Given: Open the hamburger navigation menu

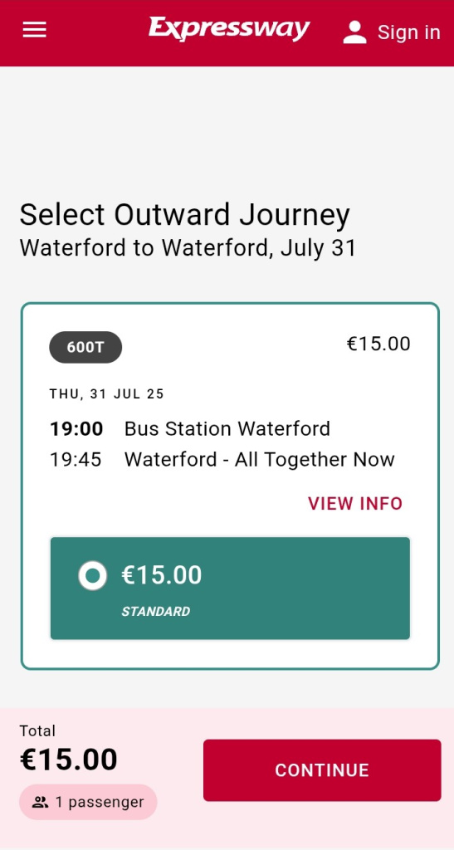Looking at the screenshot, I should (x=34, y=30).
